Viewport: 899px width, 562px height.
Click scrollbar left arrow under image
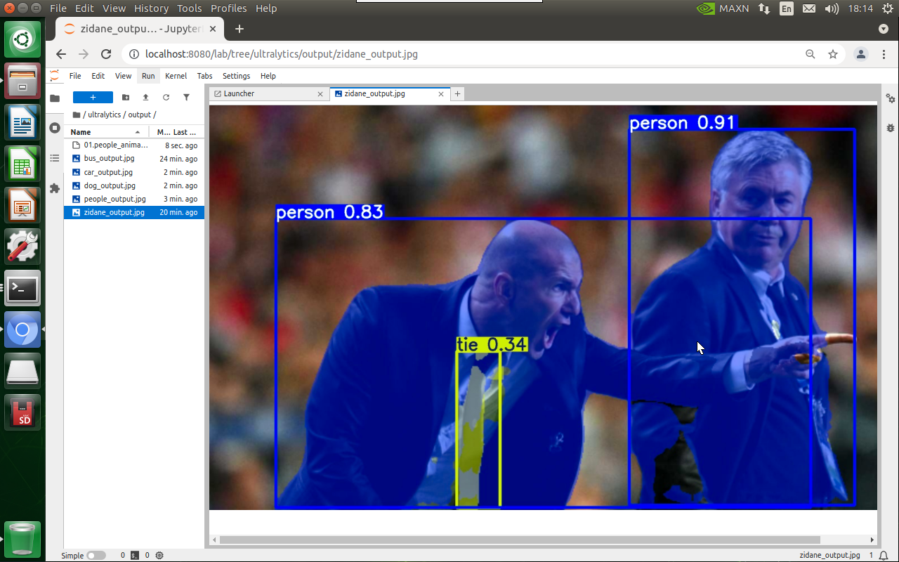tap(214, 540)
